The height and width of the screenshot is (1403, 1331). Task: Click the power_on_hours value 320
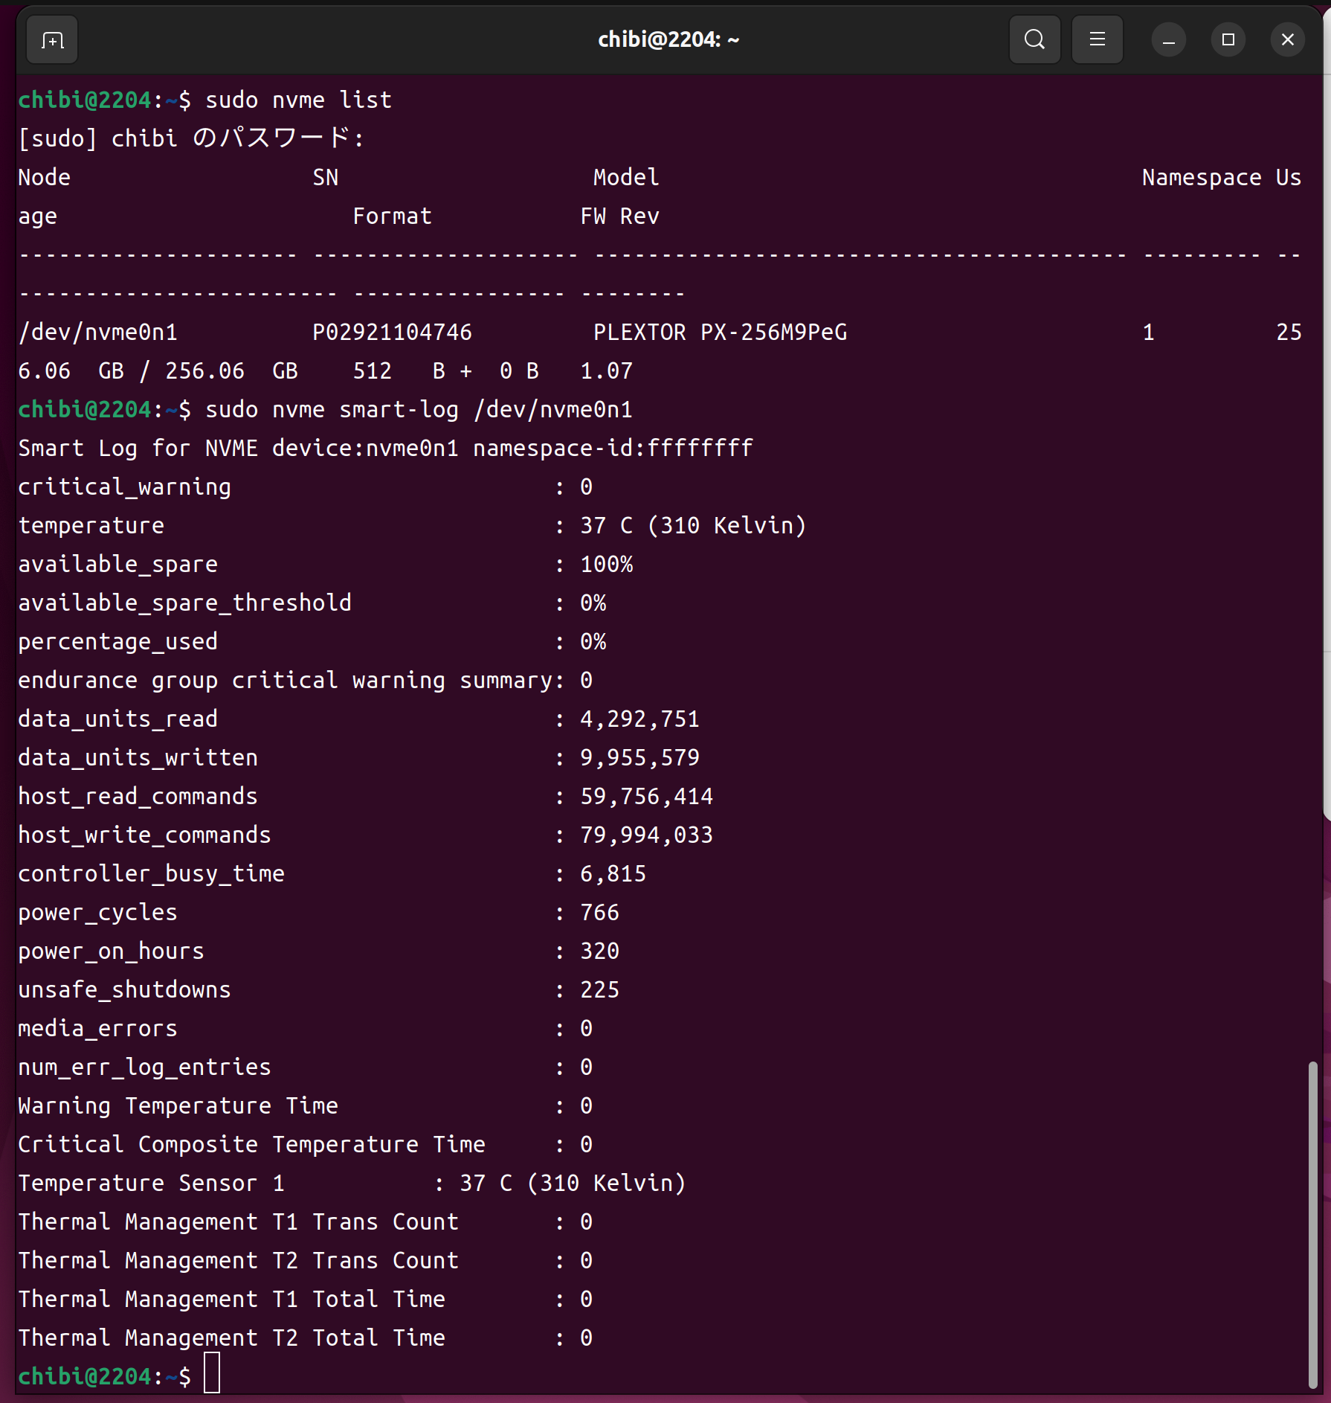point(599,951)
